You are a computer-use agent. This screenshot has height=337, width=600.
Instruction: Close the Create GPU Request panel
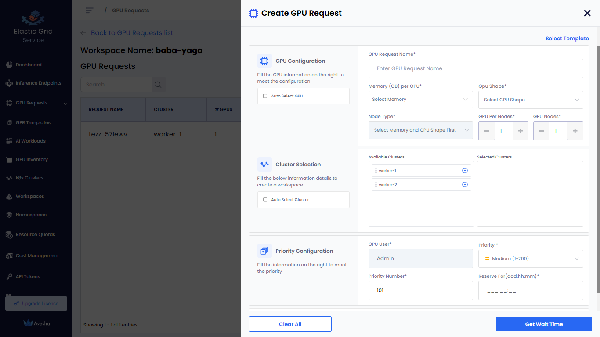pyautogui.click(x=587, y=13)
